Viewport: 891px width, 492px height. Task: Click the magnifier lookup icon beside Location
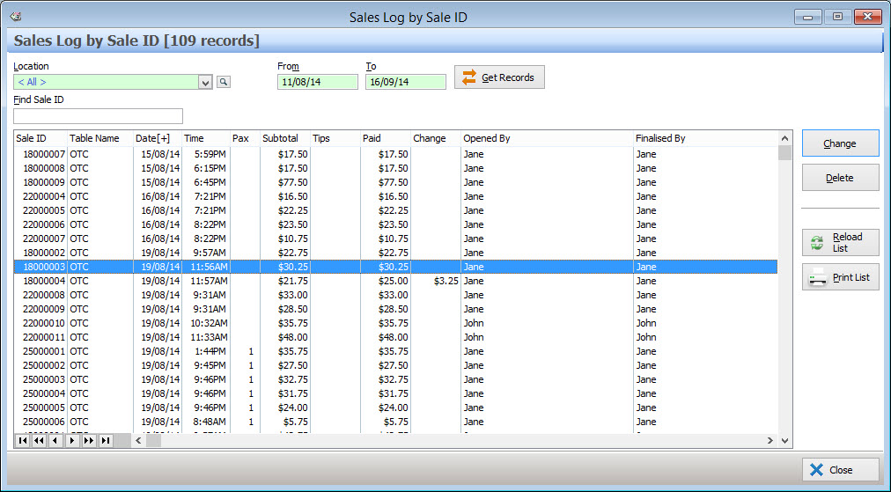click(224, 82)
